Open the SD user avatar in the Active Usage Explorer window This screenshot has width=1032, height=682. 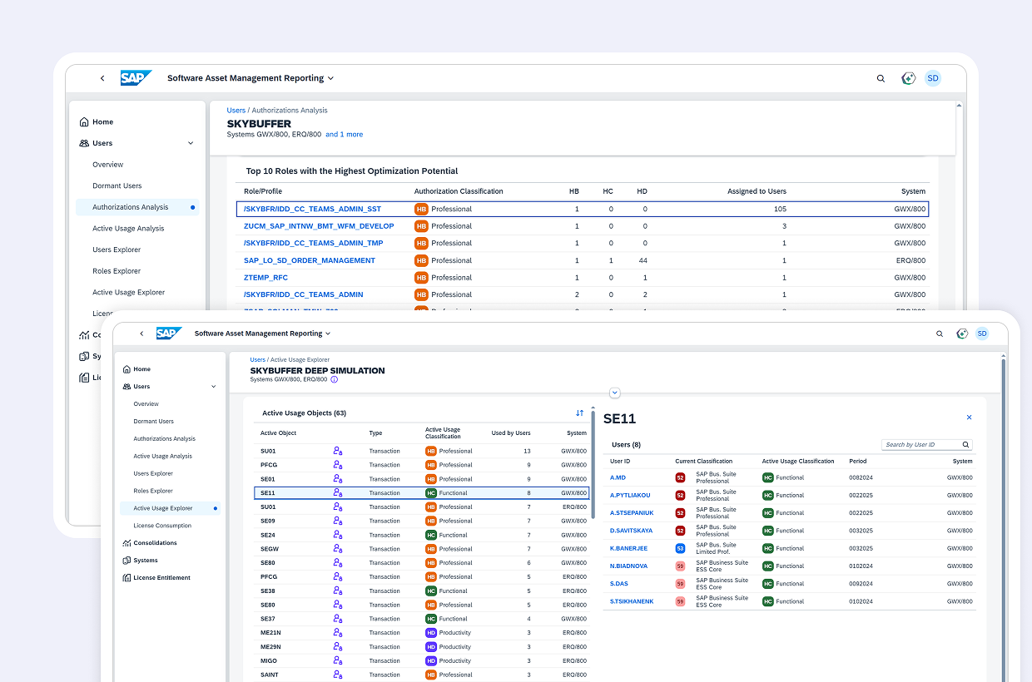click(982, 334)
